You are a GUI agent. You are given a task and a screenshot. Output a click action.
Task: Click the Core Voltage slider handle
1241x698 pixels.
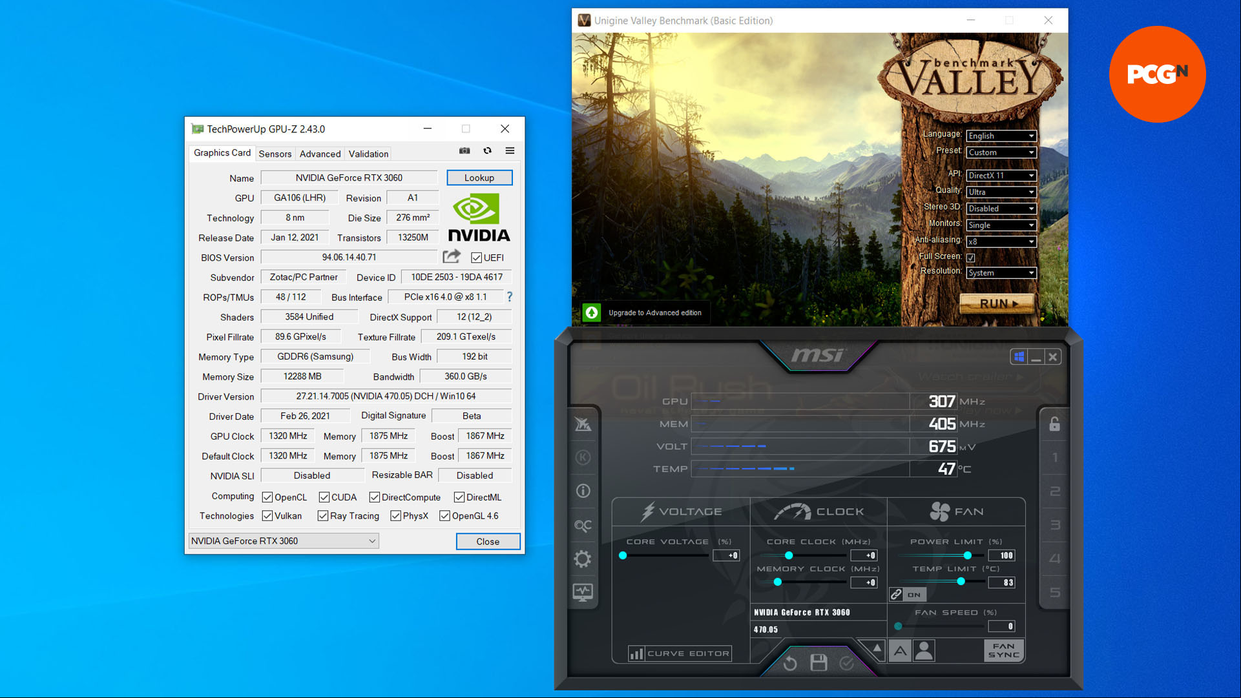point(623,555)
